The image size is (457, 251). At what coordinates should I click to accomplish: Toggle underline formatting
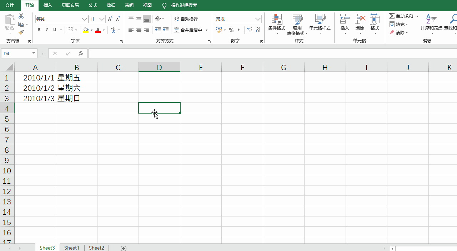coord(54,30)
